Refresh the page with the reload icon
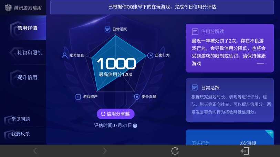 pyautogui.click(x=175, y=151)
